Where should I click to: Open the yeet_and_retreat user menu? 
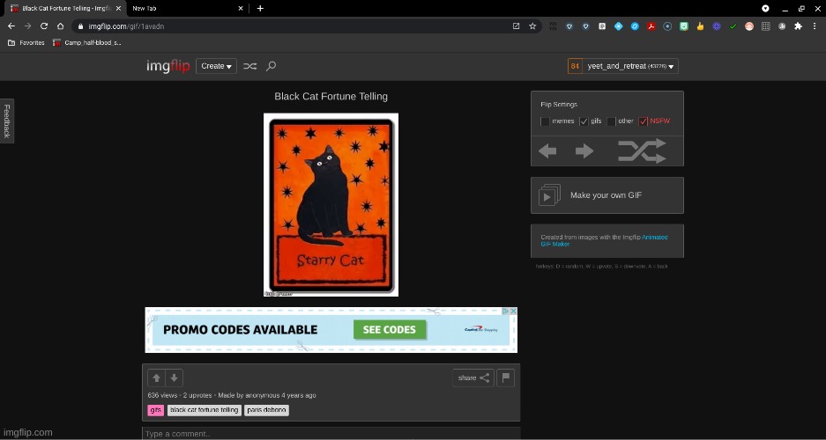click(x=630, y=66)
